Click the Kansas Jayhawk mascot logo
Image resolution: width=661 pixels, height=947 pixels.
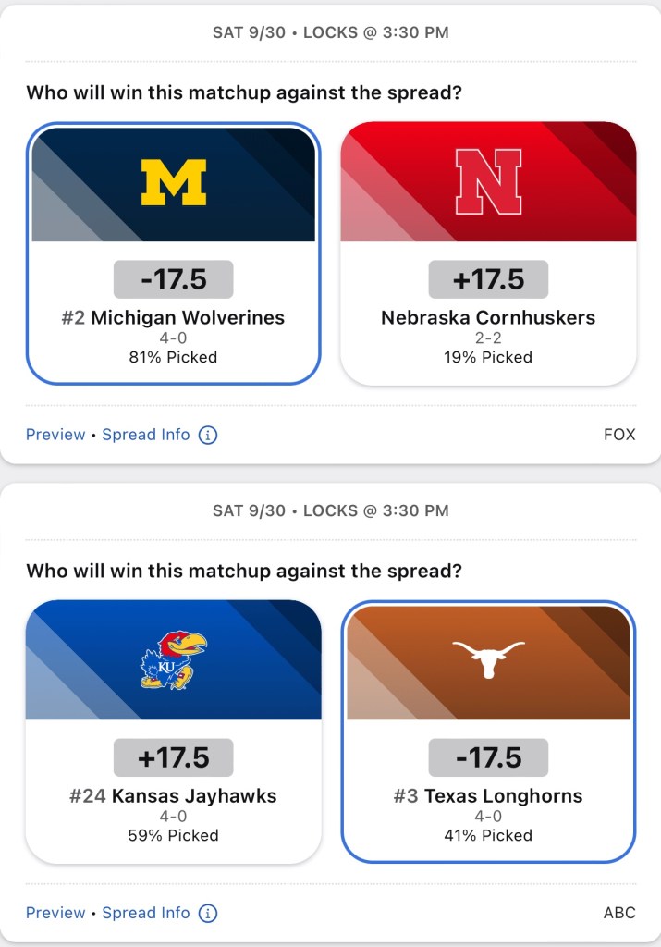(x=173, y=659)
